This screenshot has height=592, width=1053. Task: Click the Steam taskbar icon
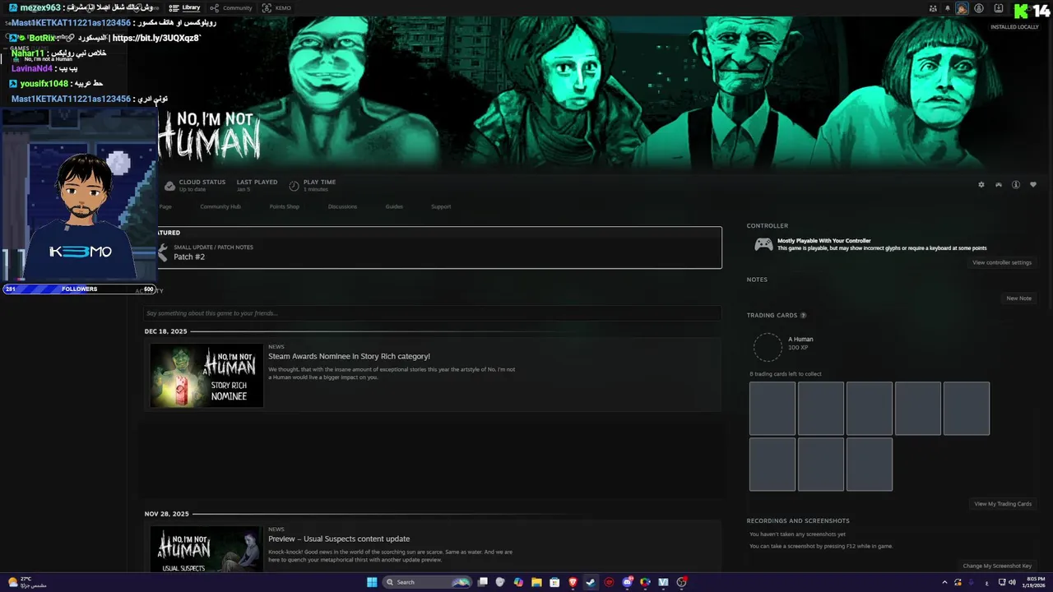[x=591, y=582]
